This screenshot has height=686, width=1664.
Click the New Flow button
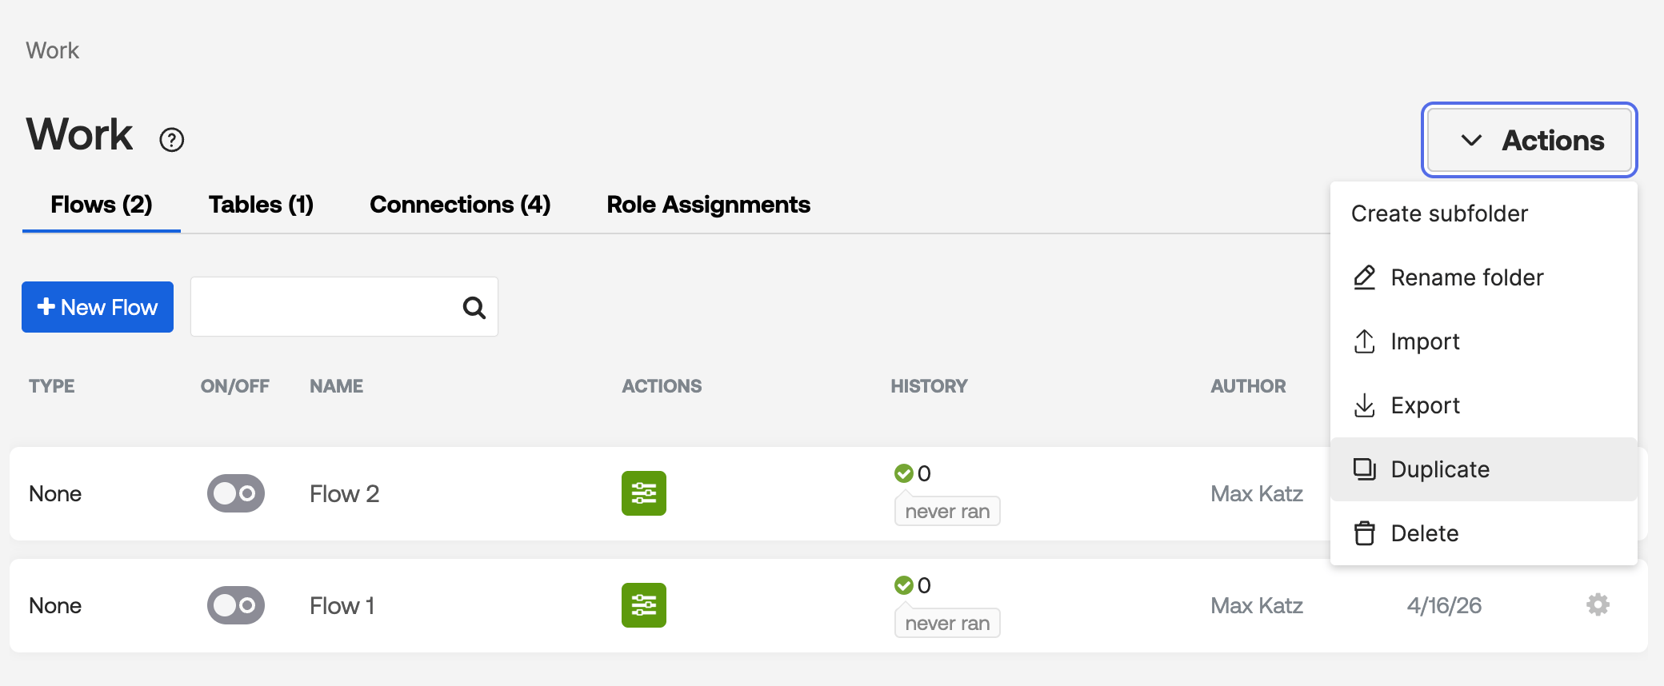click(x=98, y=307)
